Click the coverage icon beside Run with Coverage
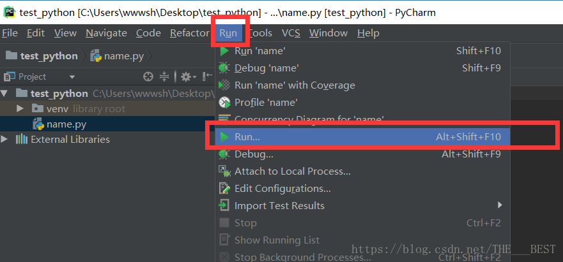This screenshot has height=262, width=563. 224,85
